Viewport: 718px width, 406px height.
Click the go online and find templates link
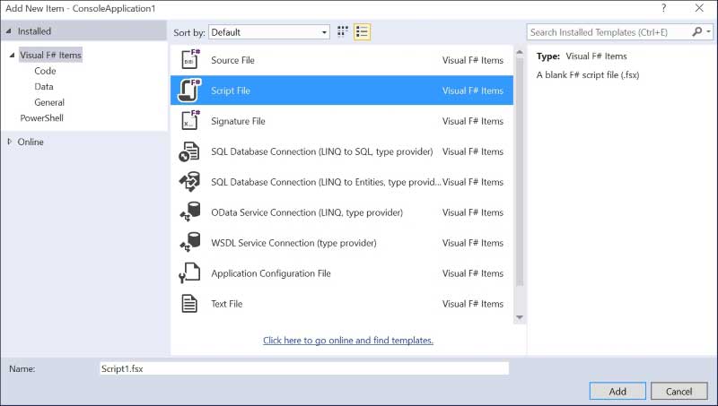coord(348,341)
